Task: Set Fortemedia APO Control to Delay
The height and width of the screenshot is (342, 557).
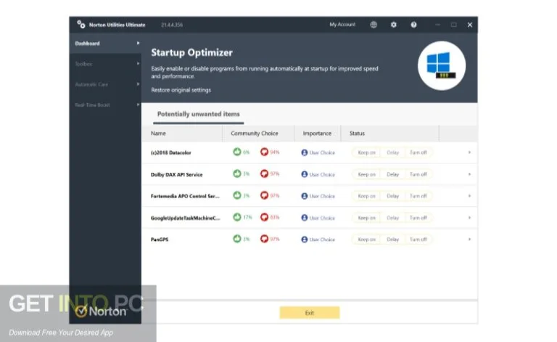Action: [x=392, y=196]
